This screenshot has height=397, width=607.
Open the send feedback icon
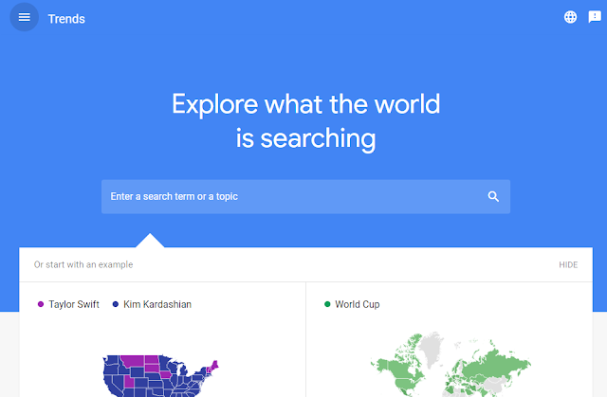coord(594,17)
